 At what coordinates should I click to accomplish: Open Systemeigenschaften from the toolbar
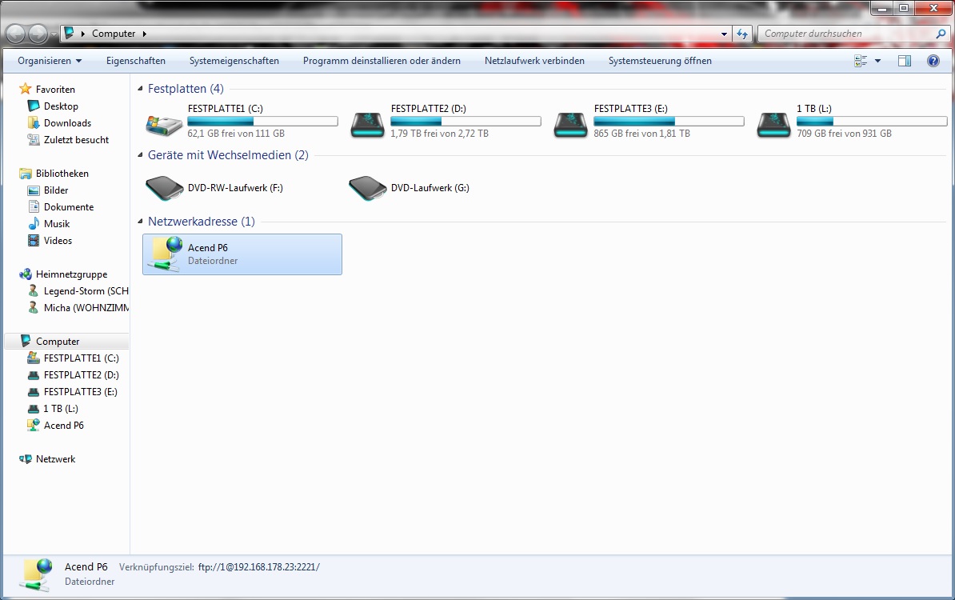tap(234, 61)
